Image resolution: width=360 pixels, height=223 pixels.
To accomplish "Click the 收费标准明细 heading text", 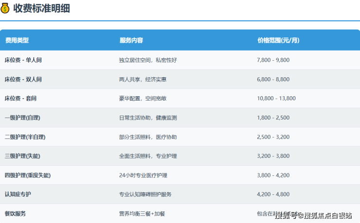I will [x=41, y=8].
